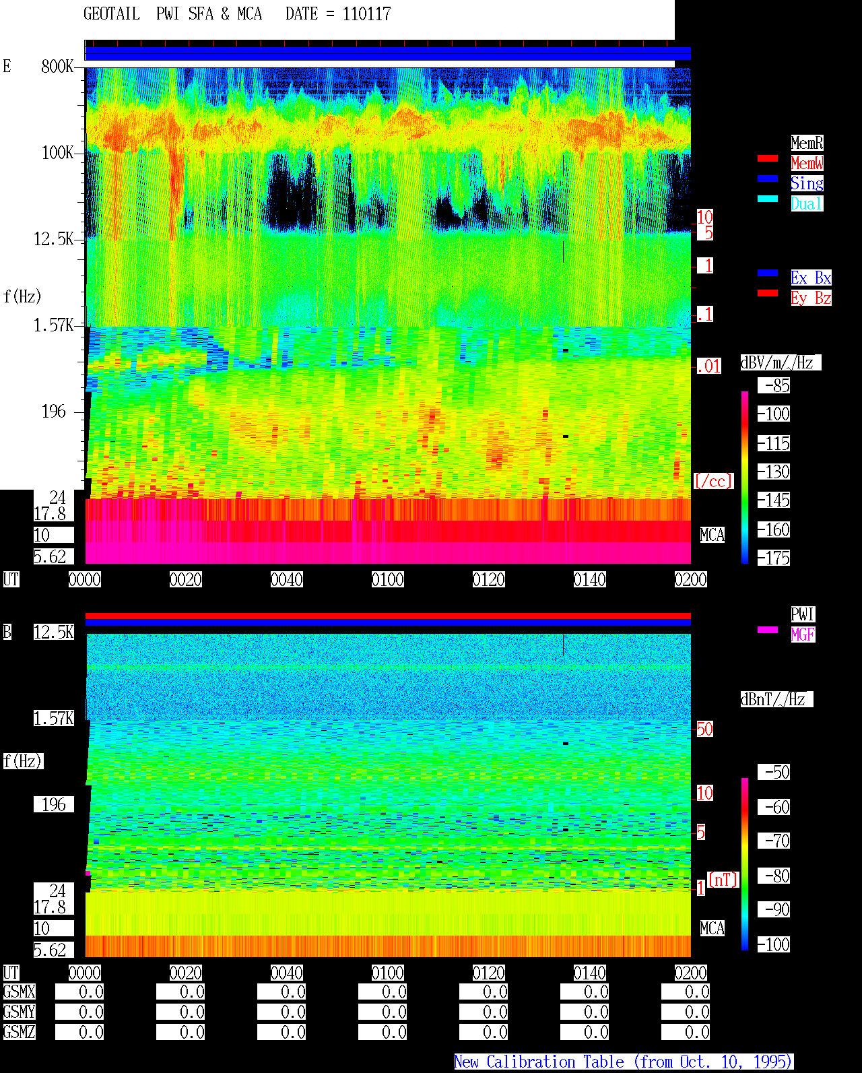Click the 0020 UT tick under B panel
The width and height of the screenshot is (862, 1073).
pyautogui.click(x=186, y=973)
